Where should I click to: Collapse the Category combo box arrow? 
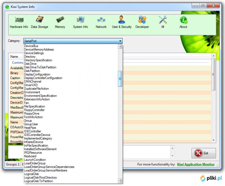click(x=120, y=41)
